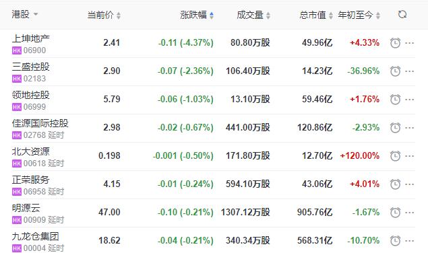This screenshot has height=253, width=428.
Task: Set alarm for 三盛控股 row
Action: pos(395,71)
